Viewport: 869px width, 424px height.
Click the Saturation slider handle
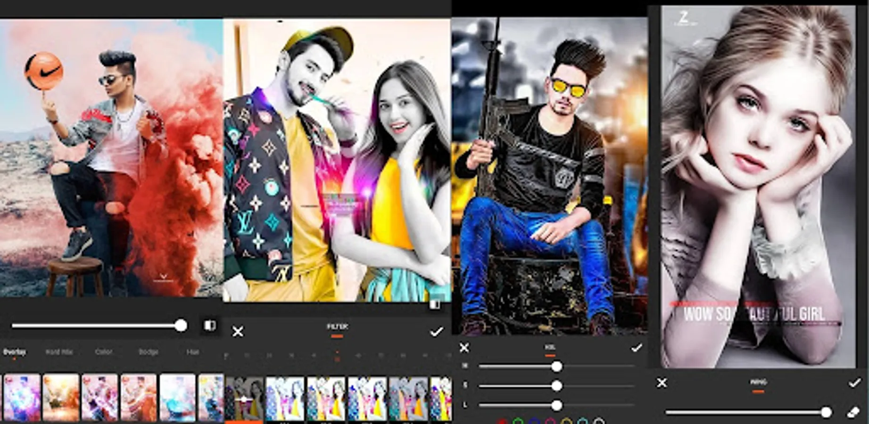tap(557, 386)
